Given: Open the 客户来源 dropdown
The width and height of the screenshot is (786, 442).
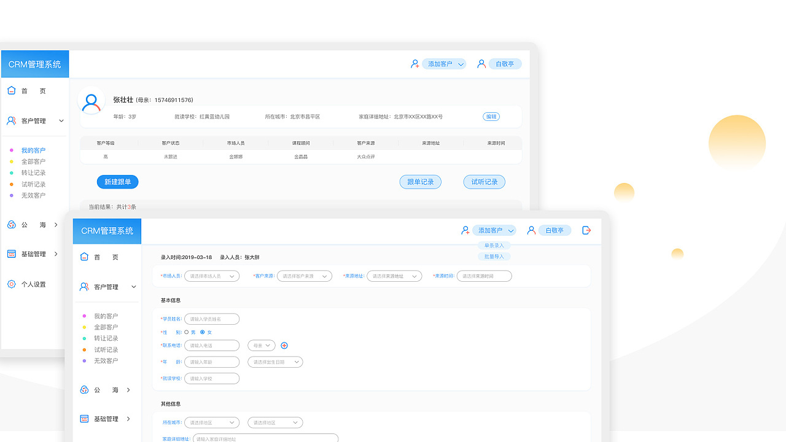Looking at the screenshot, I should click(305, 276).
